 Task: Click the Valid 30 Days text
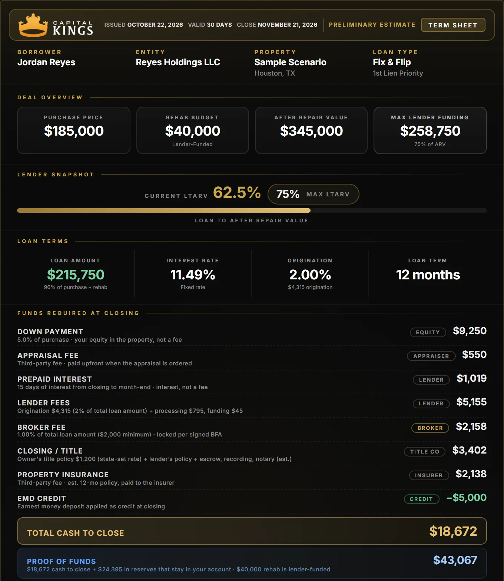click(210, 25)
